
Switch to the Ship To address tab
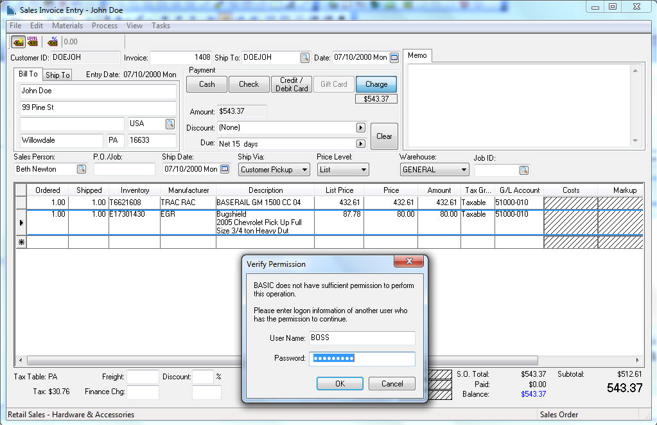(58, 75)
